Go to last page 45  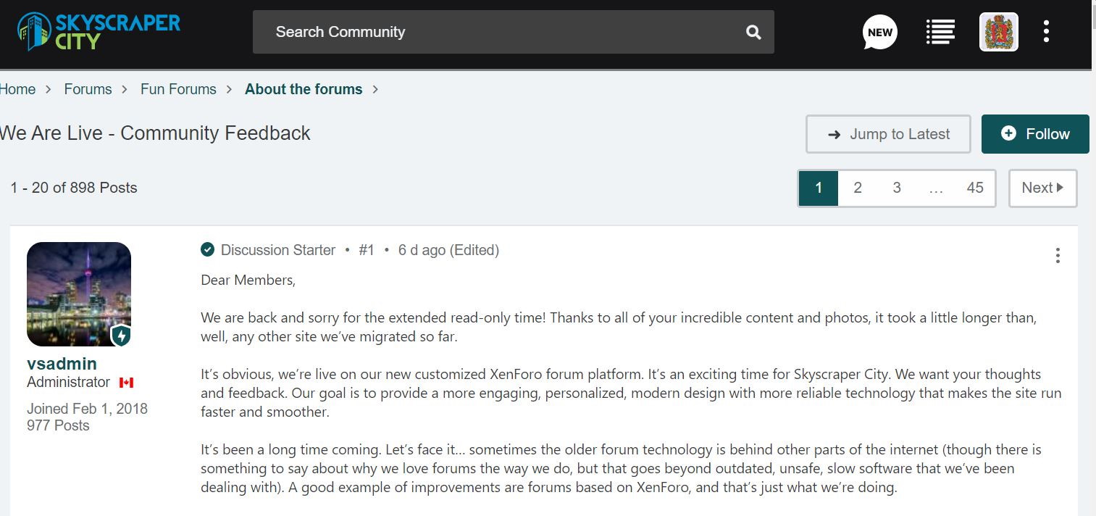click(975, 188)
